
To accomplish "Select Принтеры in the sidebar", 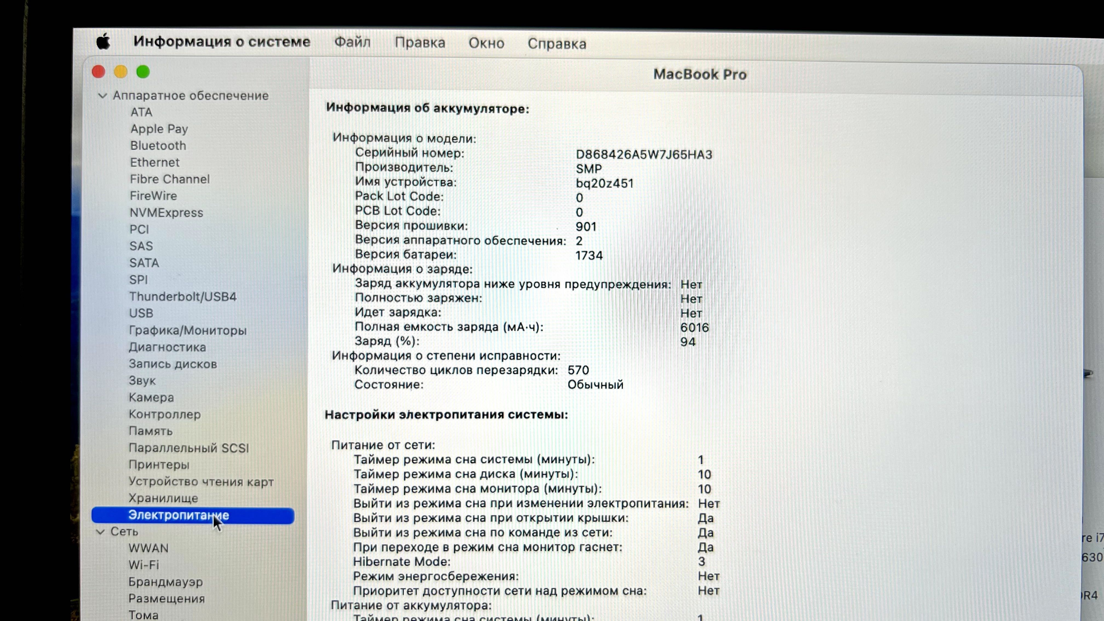I will click(x=159, y=465).
